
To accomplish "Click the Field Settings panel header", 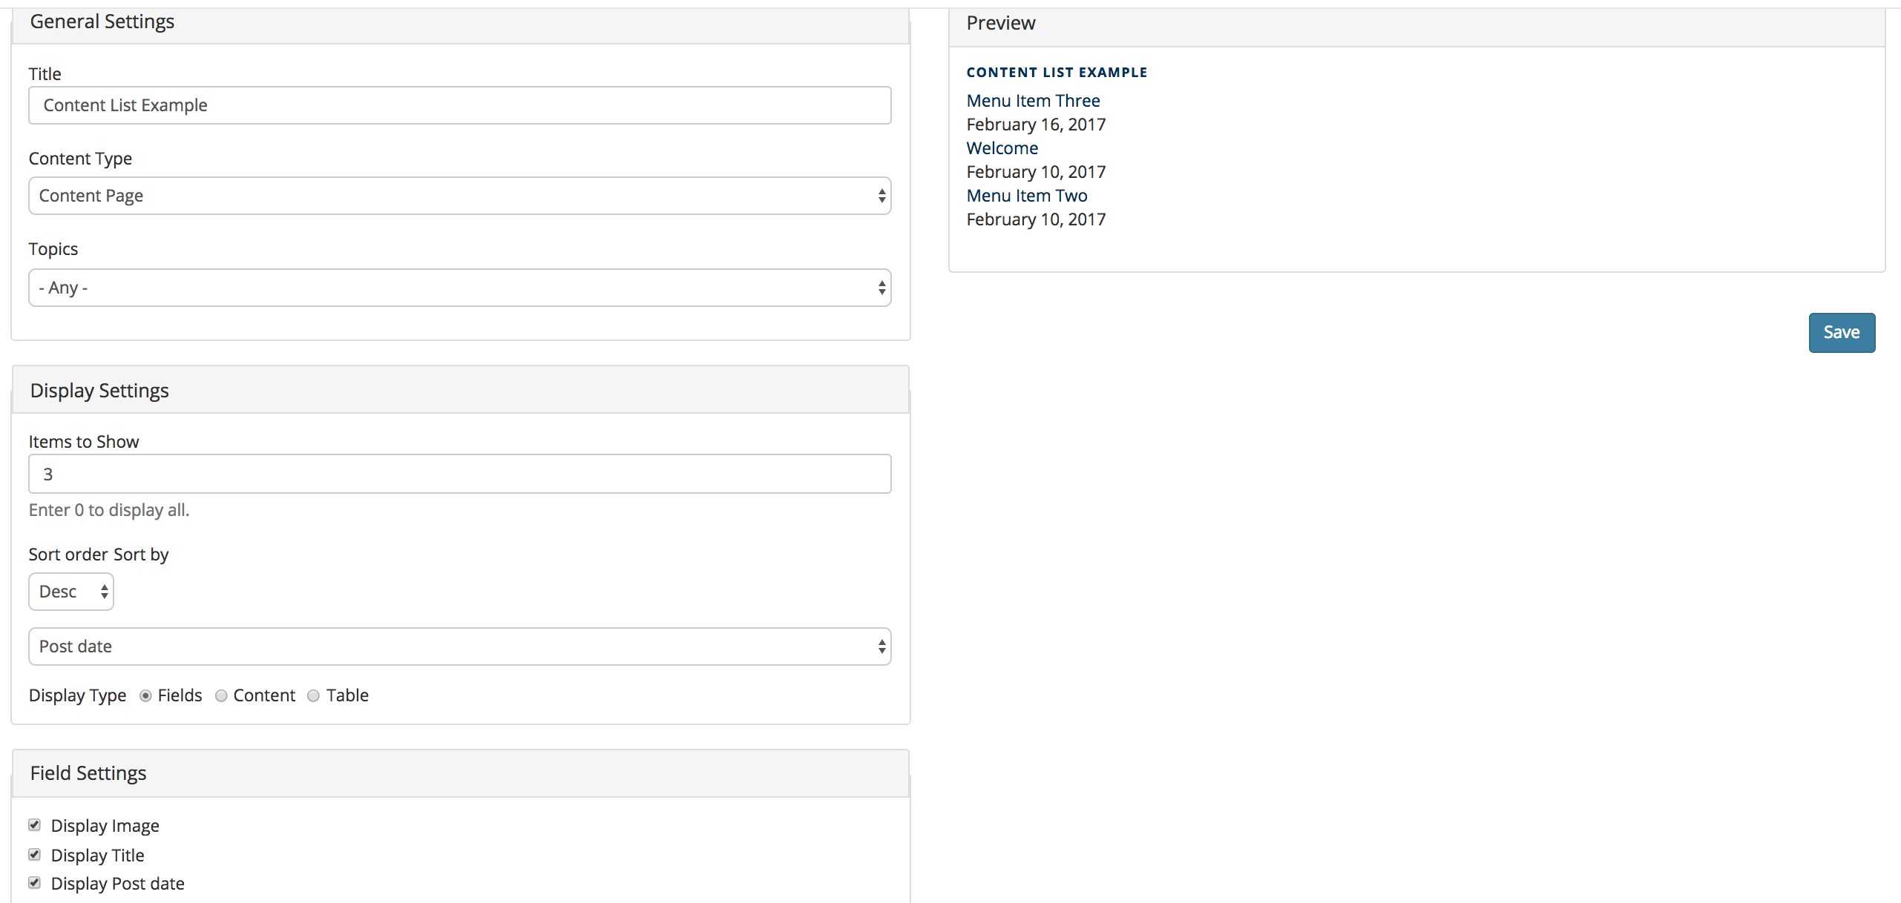I will (461, 773).
